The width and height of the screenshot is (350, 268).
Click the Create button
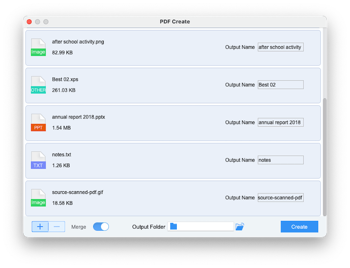[299, 227]
